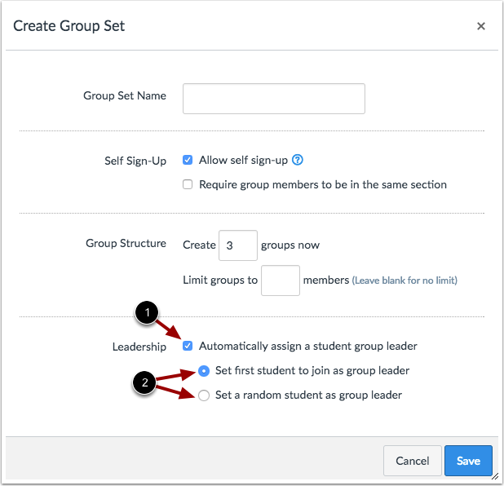This screenshot has width=504, height=486.
Task: Click the Leave blank for no limit hint
Action: [x=405, y=281]
